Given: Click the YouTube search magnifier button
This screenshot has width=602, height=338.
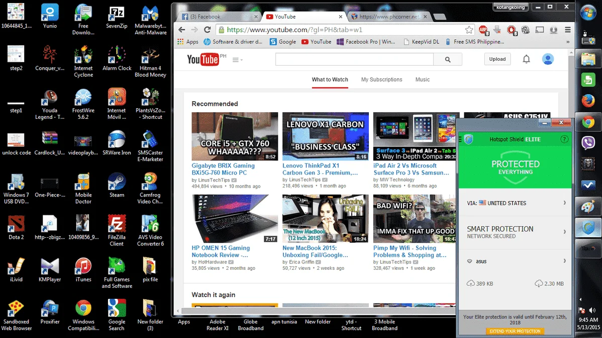Looking at the screenshot, I should pyautogui.click(x=448, y=59).
